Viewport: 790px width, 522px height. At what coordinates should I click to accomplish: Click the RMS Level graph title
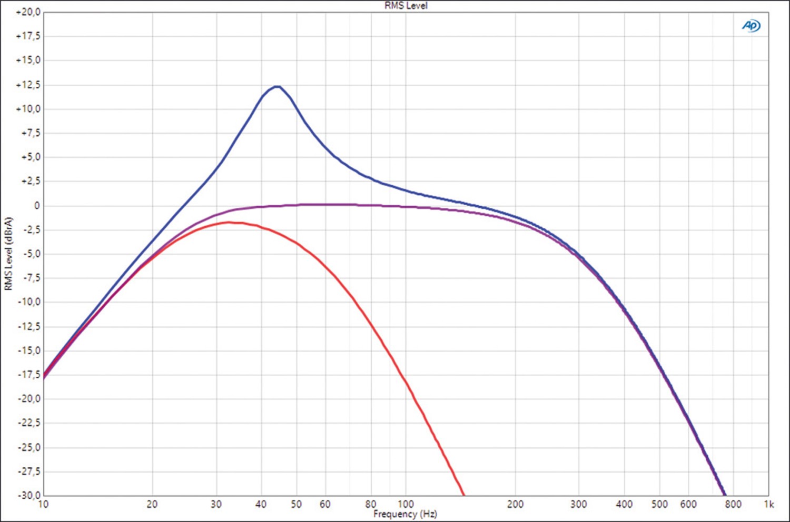click(406, 6)
